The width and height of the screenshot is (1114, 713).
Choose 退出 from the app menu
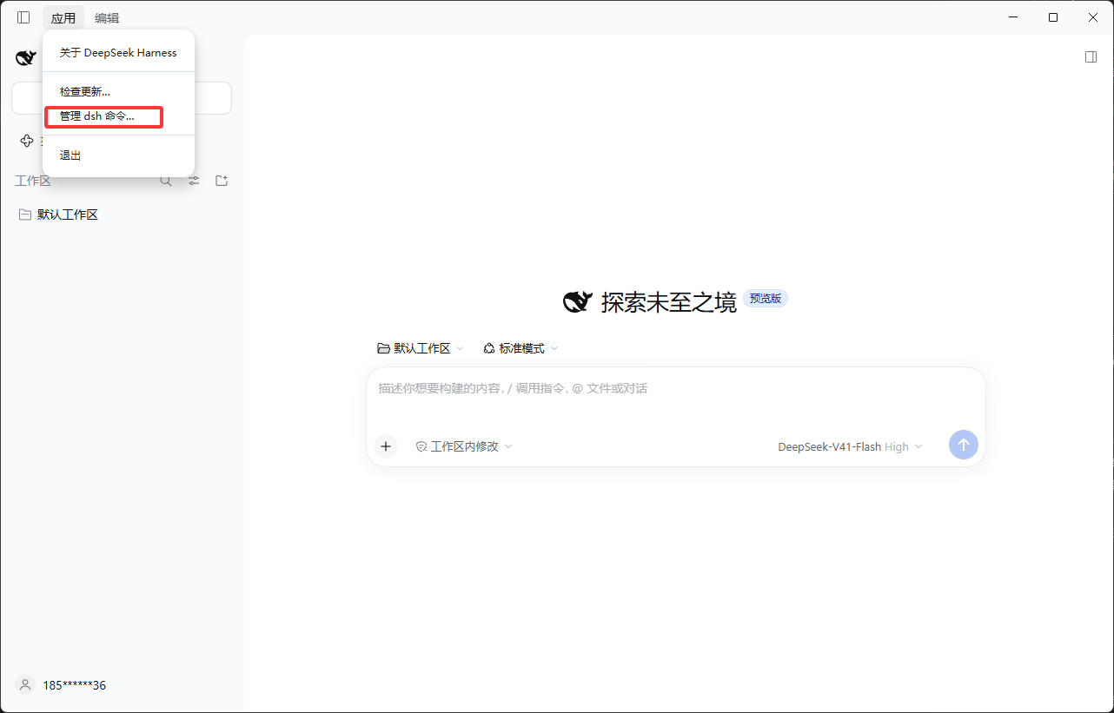pyautogui.click(x=118, y=155)
